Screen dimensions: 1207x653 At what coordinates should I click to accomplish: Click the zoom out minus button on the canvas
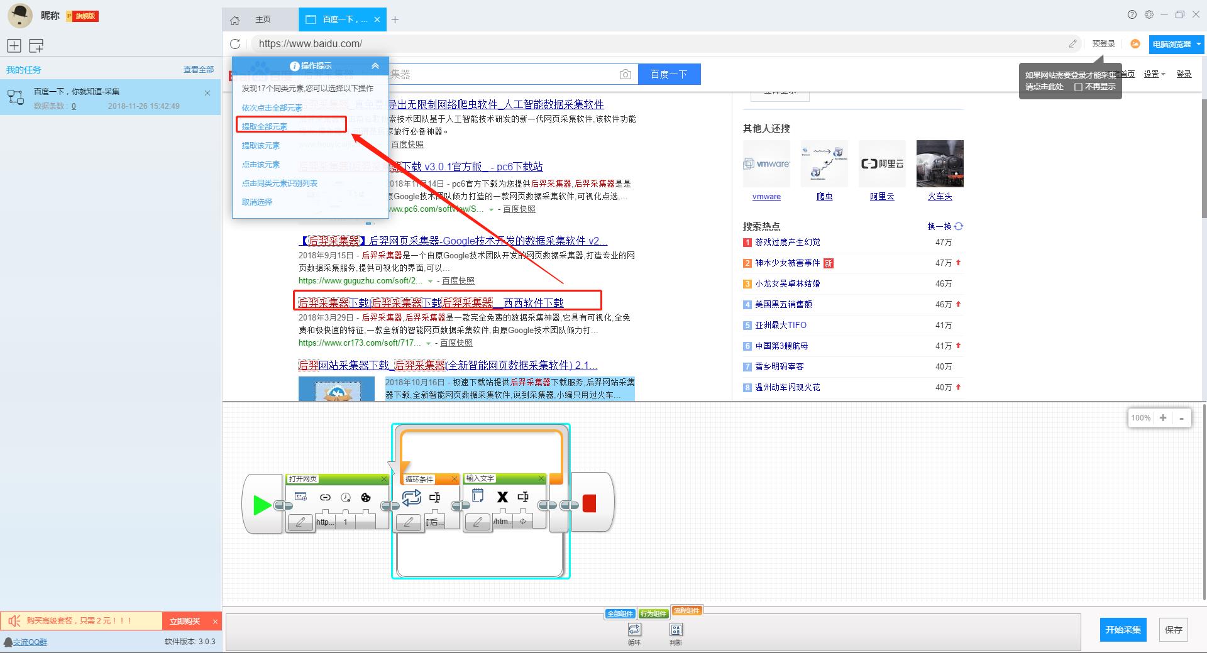(1181, 418)
